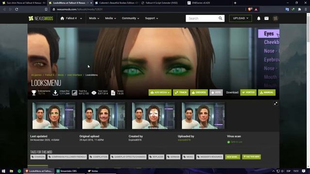Screen dimensions: 310x174
Task: Expand the Community menu
Action: [130, 18]
